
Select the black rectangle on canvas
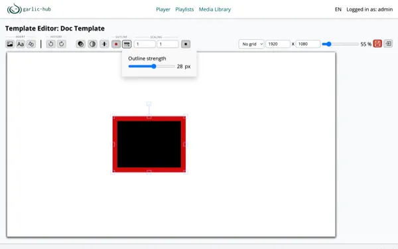(x=149, y=144)
